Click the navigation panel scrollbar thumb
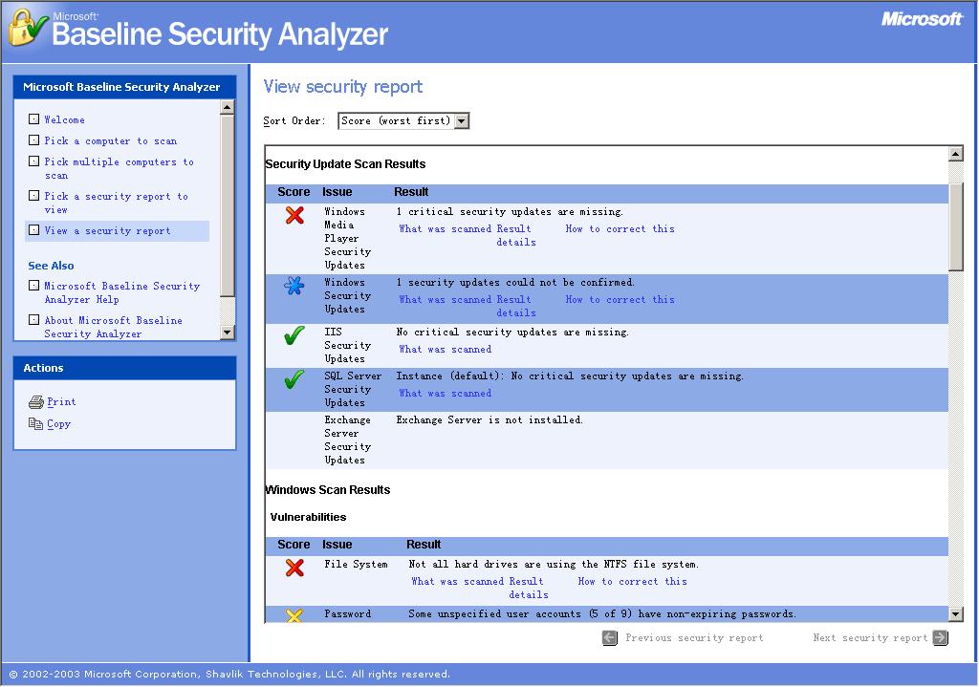This screenshot has width=979, height=687. click(228, 206)
